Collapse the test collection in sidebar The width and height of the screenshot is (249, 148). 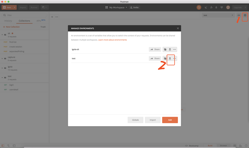[2, 78]
